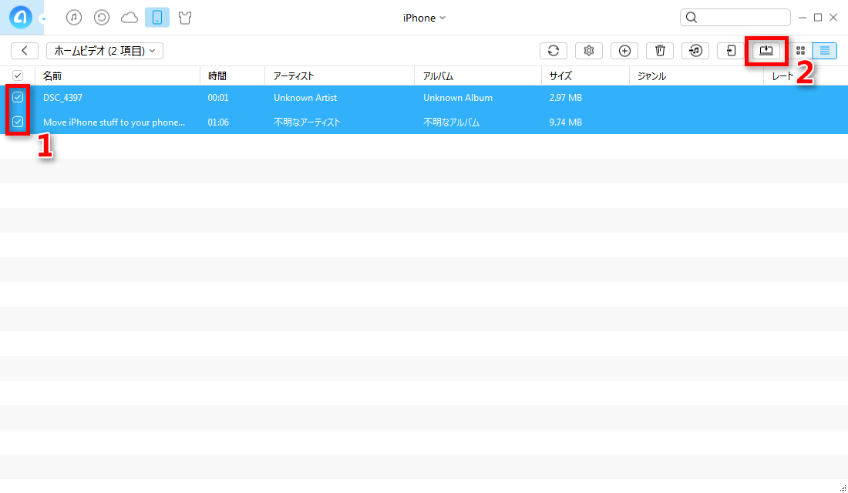Viewport: 848px width, 493px height.
Task: Grab the window resize grip corner
Action: (843, 488)
